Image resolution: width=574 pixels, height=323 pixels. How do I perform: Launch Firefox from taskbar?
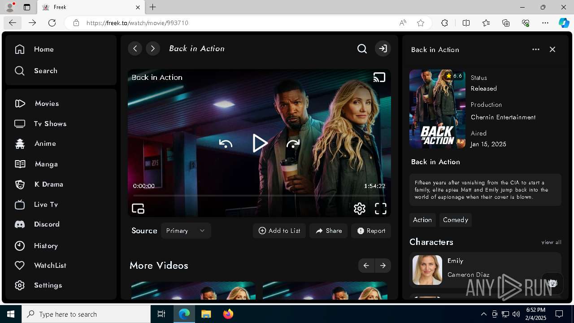[x=228, y=314]
